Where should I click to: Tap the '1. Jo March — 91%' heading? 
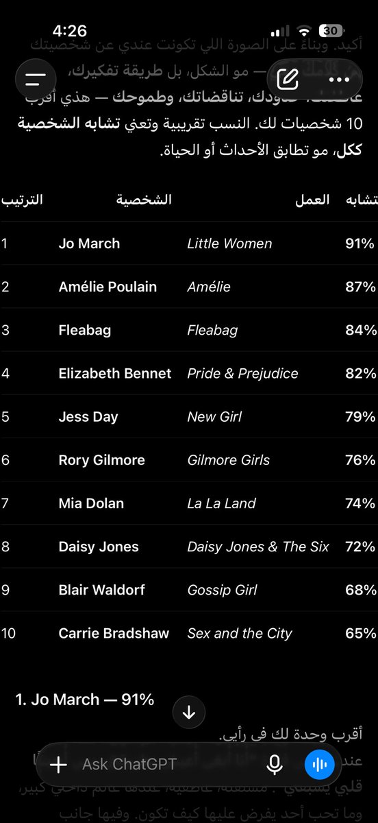click(x=85, y=700)
